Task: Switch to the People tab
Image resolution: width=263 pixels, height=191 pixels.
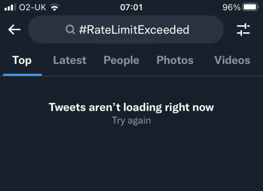Action: pyautogui.click(x=121, y=60)
